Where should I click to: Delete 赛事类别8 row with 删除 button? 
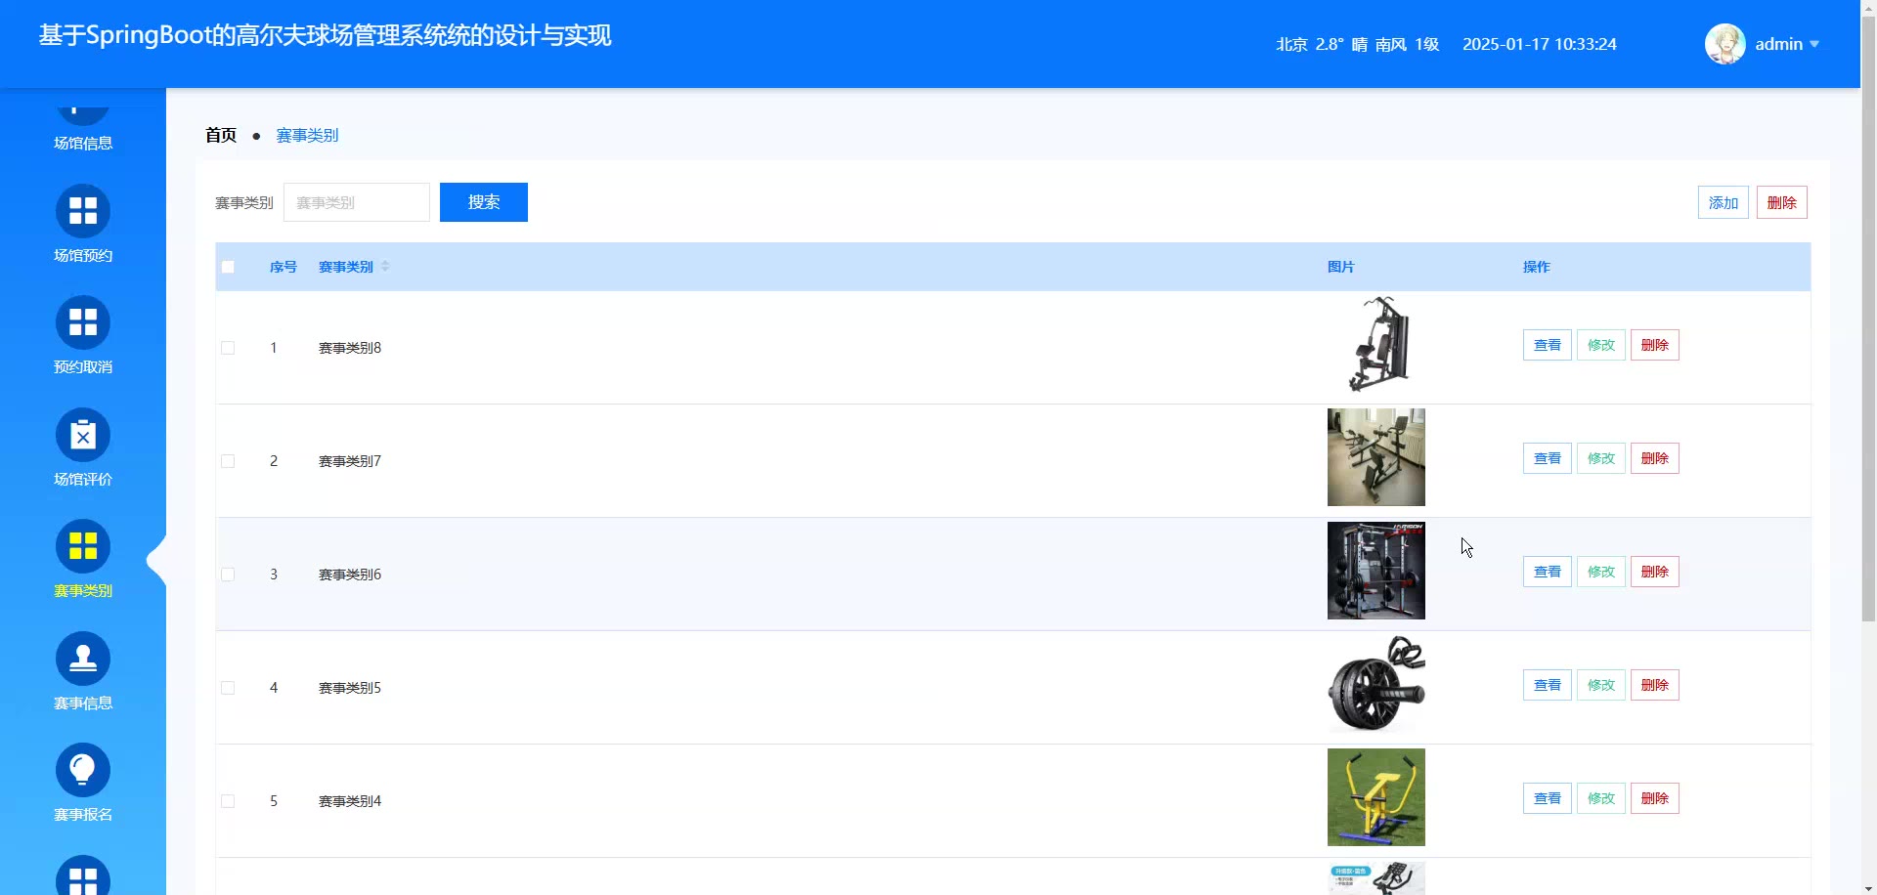(x=1655, y=345)
